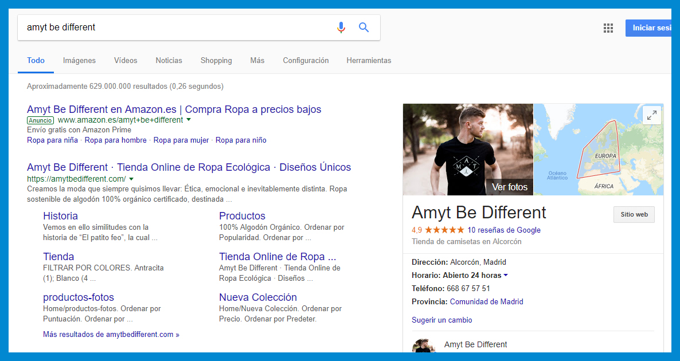Click the five-star rating next to 4,9
Screen dimensions: 680x361
(x=444, y=230)
